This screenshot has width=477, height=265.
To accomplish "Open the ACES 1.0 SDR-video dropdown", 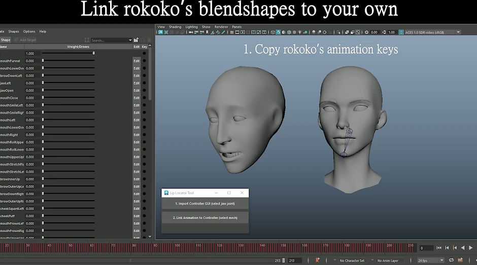I will coord(432,32).
